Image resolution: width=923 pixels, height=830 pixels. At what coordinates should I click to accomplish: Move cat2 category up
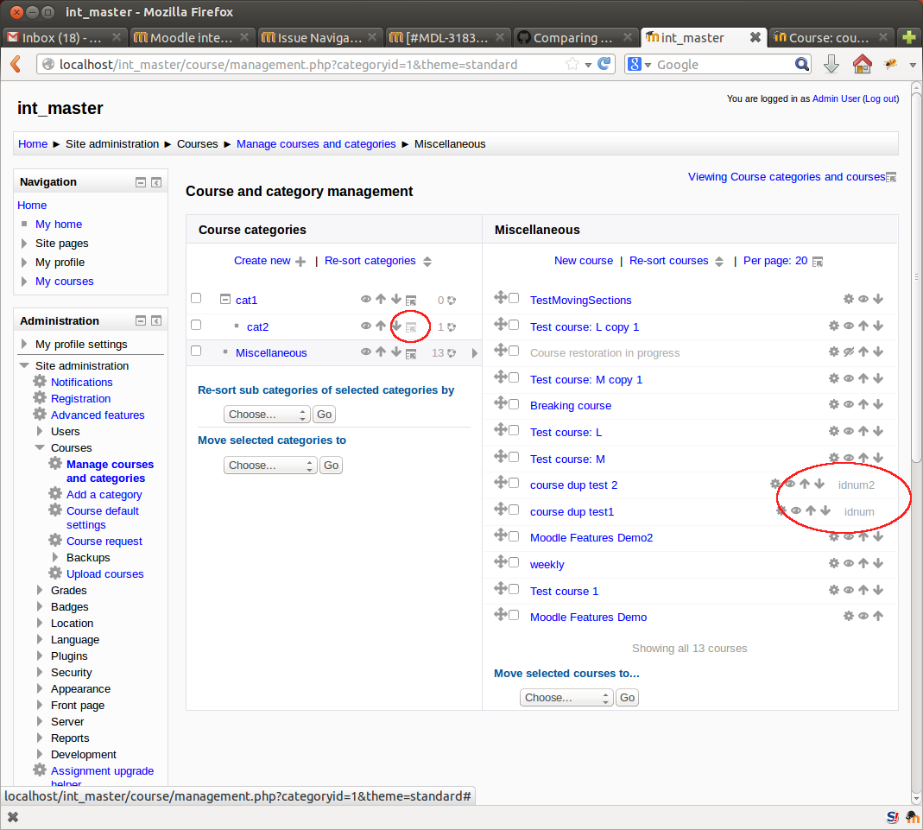click(x=381, y=326)
